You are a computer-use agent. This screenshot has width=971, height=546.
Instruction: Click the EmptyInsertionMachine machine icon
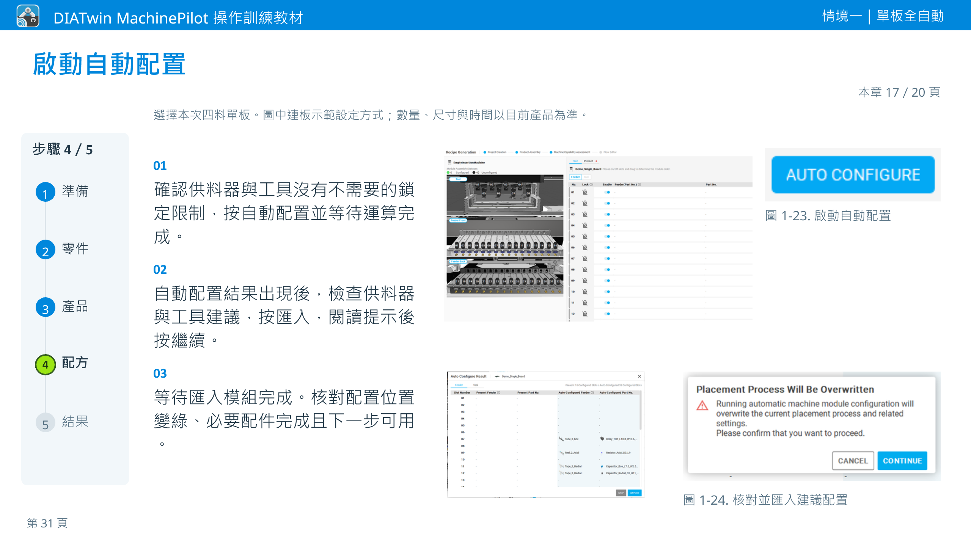[449, 162]
